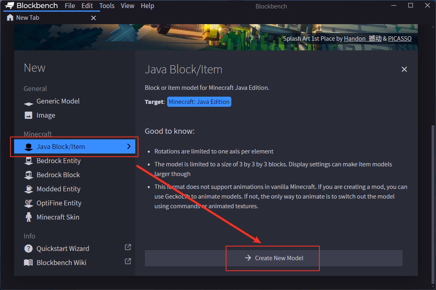Open Quickstart Wizard help icon

click(x=28, y=249)
